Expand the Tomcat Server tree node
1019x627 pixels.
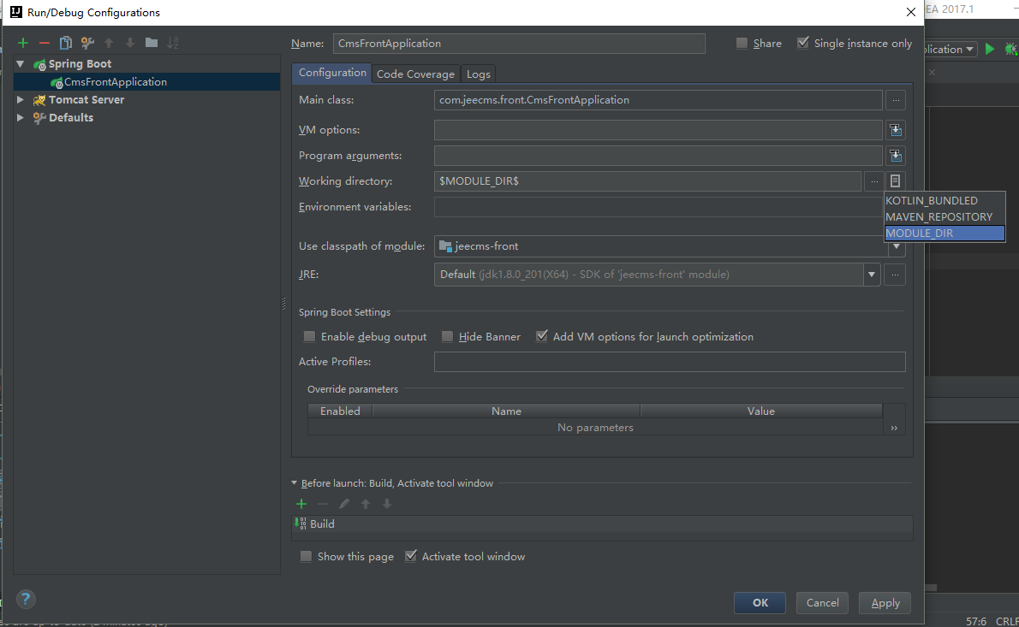(x=21, y=100)
